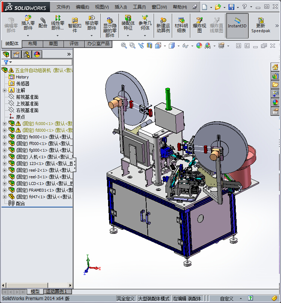Viewport: 281px width, 303px height.
Task: Expand the 注解 (Annotations) tree node
Action: (5, 90)
